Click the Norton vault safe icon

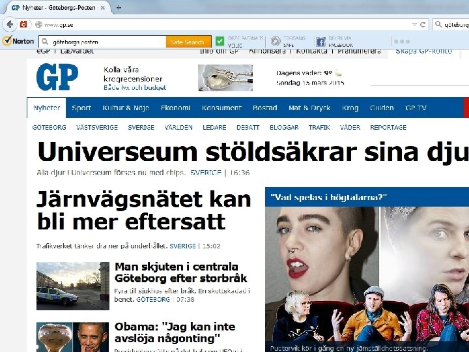276,41
